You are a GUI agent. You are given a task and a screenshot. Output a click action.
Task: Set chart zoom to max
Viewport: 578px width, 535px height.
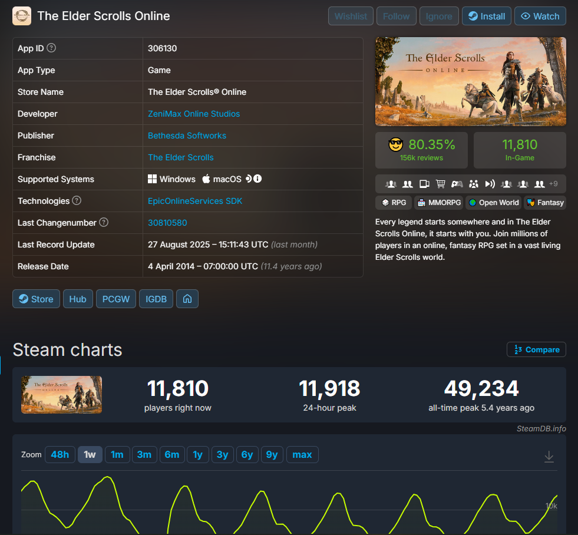[302, 454]
